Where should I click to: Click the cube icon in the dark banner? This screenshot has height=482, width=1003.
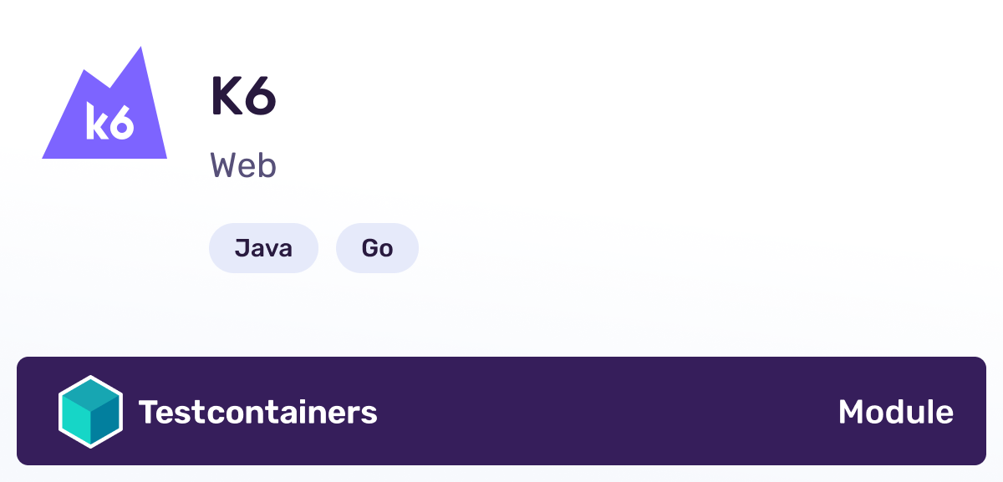(92, 411)
